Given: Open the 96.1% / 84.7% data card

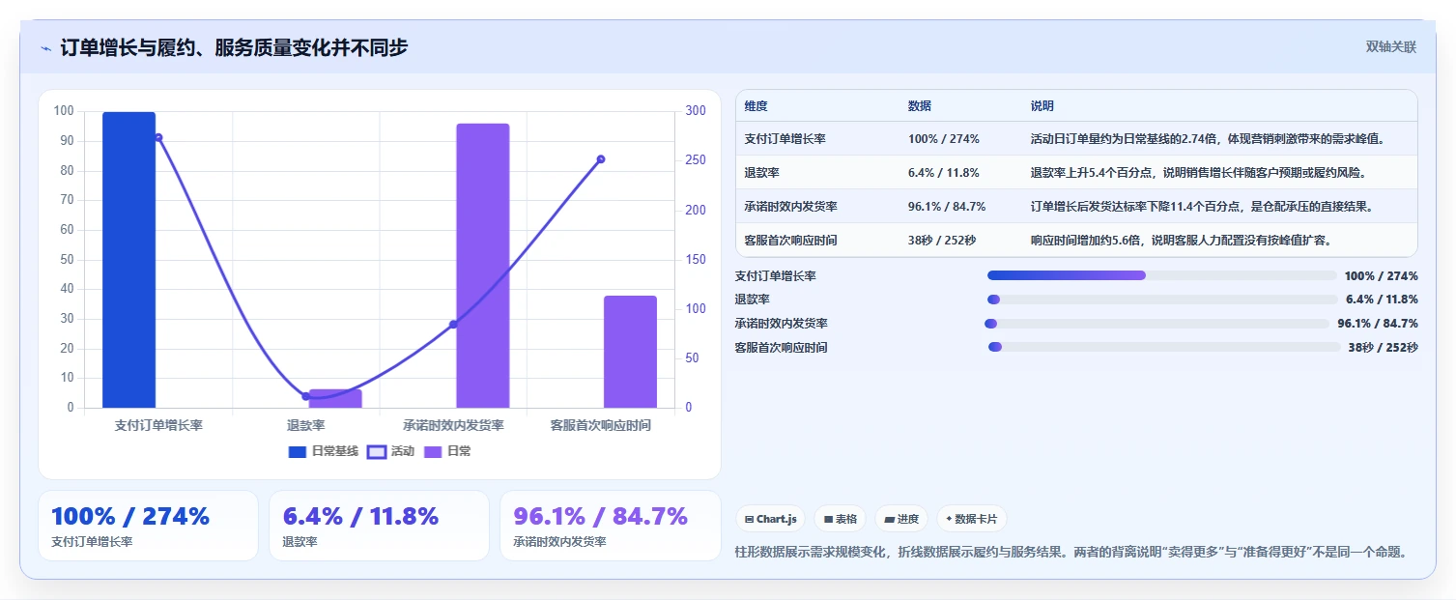Looking at the screenshot, I should point(611,525).
